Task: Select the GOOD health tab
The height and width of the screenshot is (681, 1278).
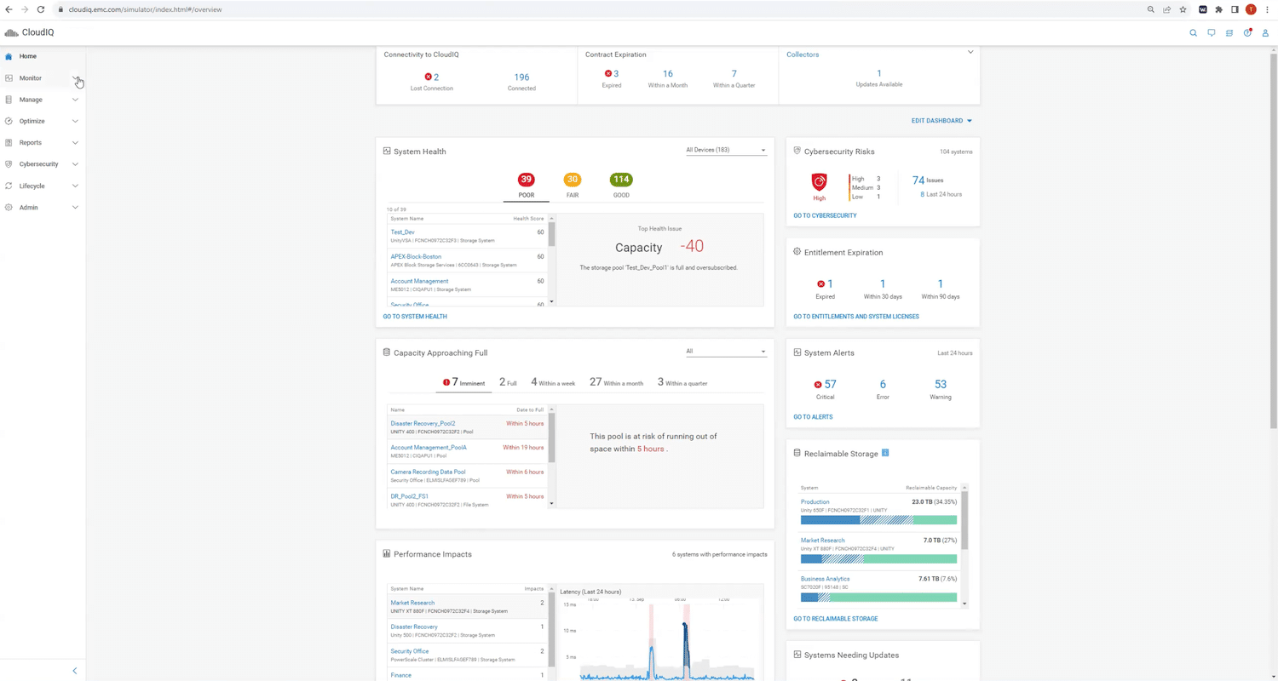Action: [x=621, y=185]
